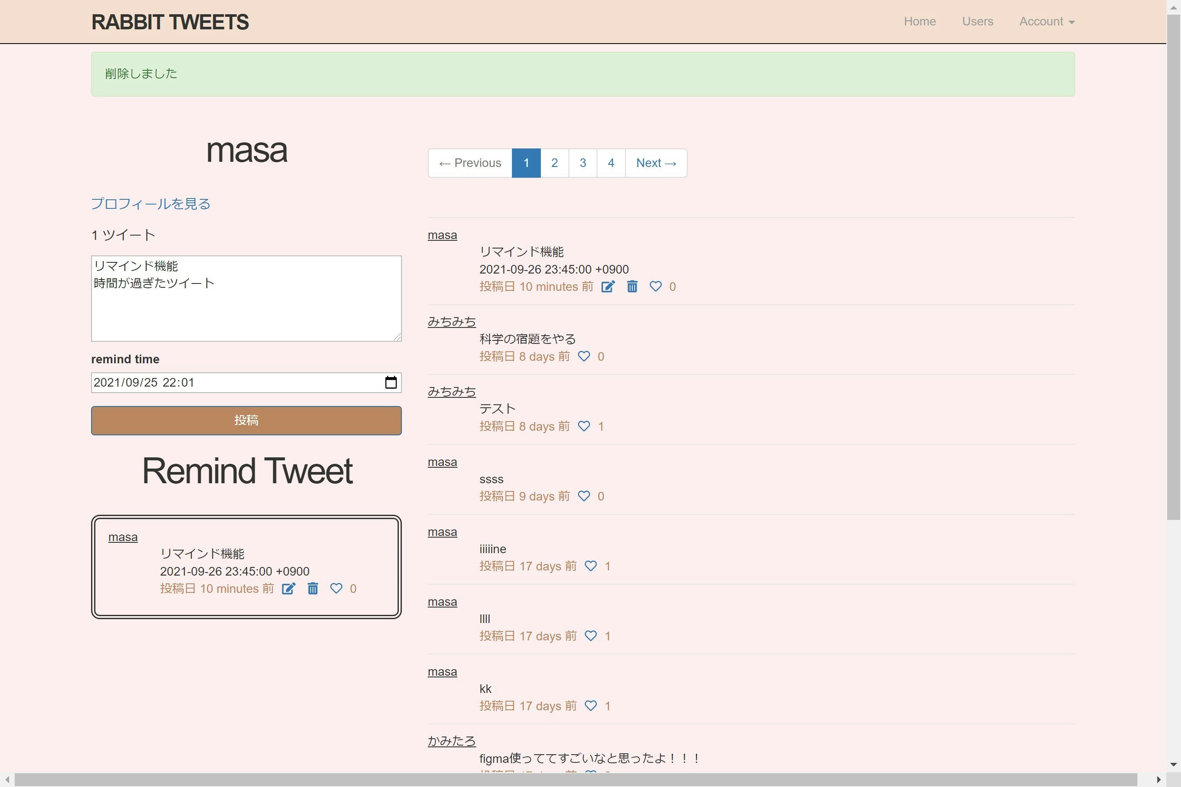Toggle like on the ssss tweet
This screenshot has height=787, width=1181.
pyautogui.click(x=584, y=496)
